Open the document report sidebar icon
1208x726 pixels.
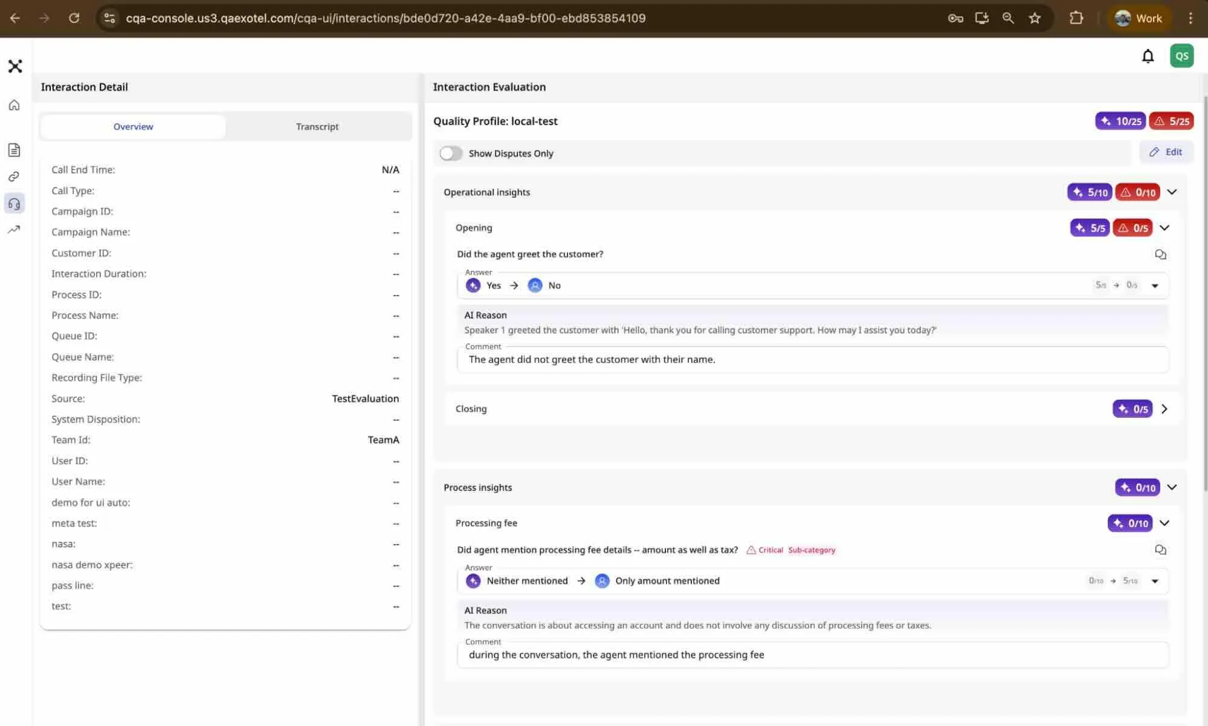(x=15, y=150)
